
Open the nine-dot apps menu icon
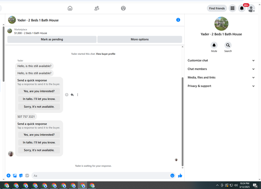coord(232,8)
